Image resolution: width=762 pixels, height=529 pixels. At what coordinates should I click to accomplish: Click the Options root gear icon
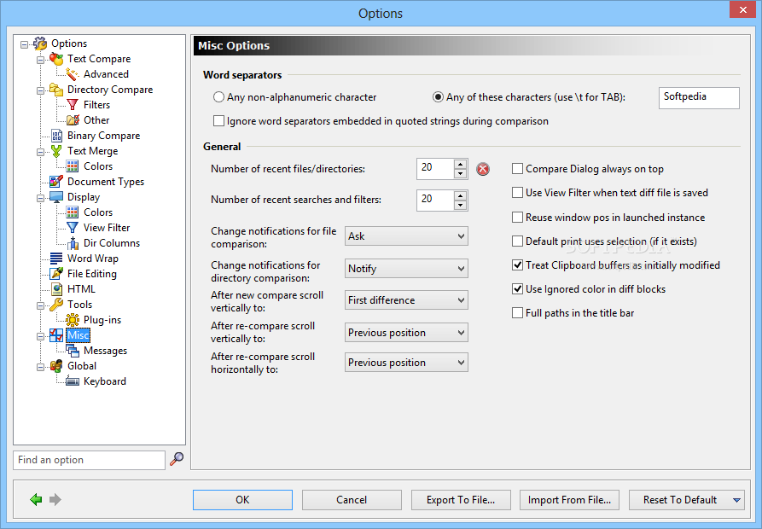coord(40,44)
